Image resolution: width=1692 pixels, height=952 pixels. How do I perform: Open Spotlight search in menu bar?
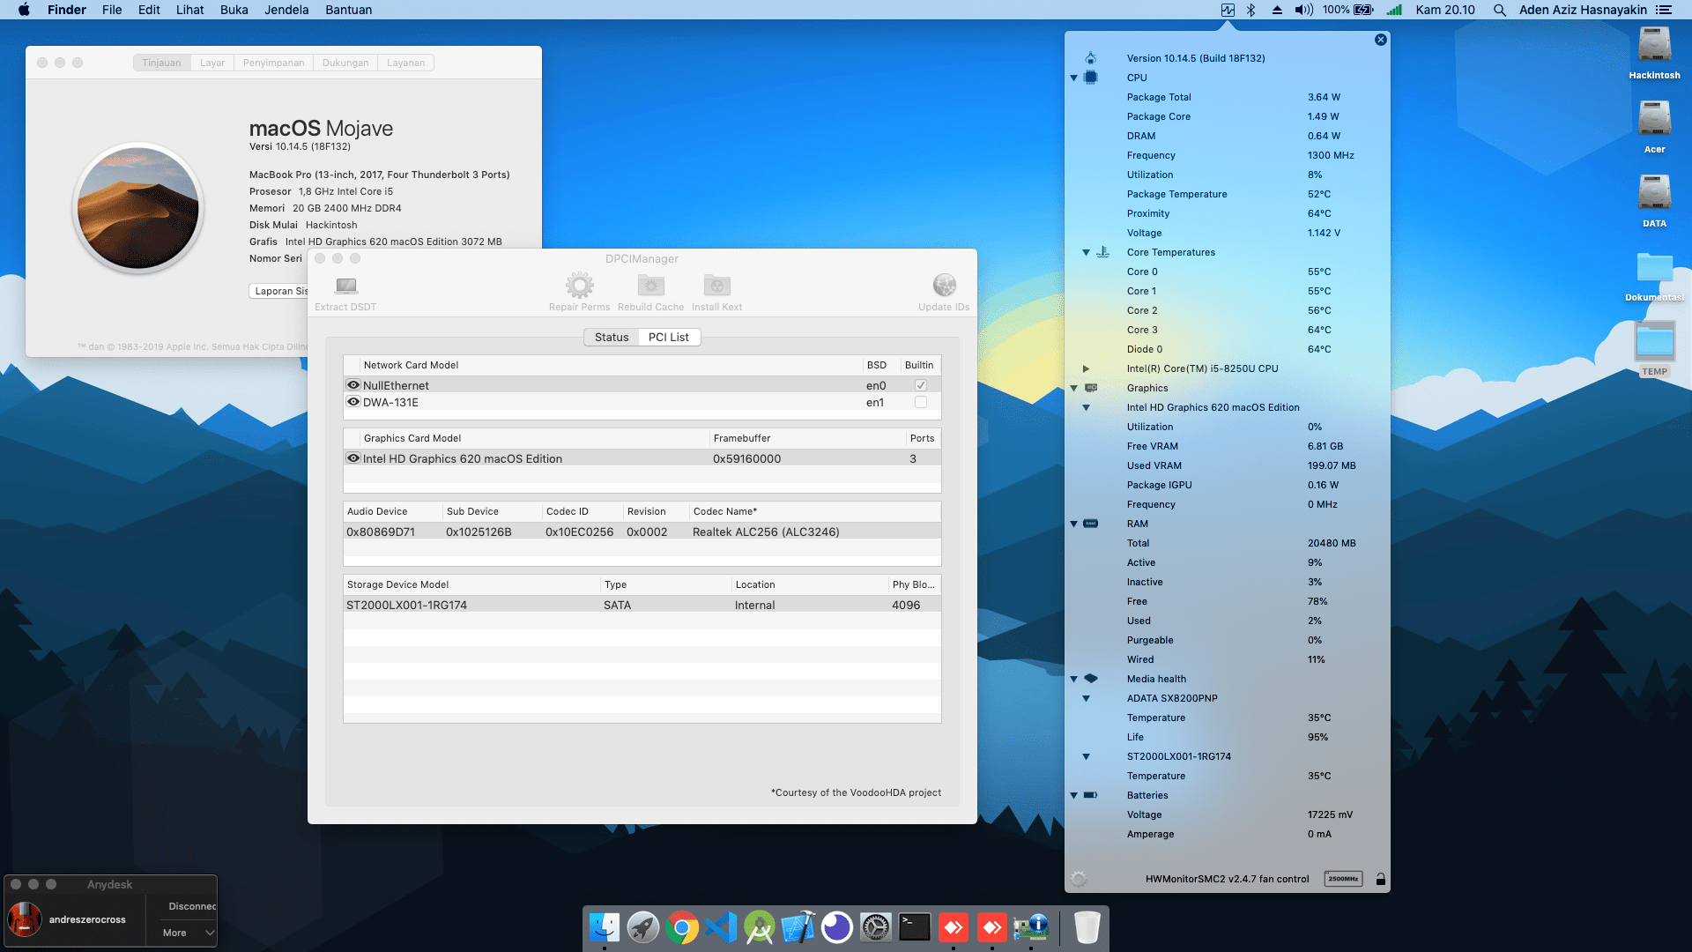(x=1499, y=10)
